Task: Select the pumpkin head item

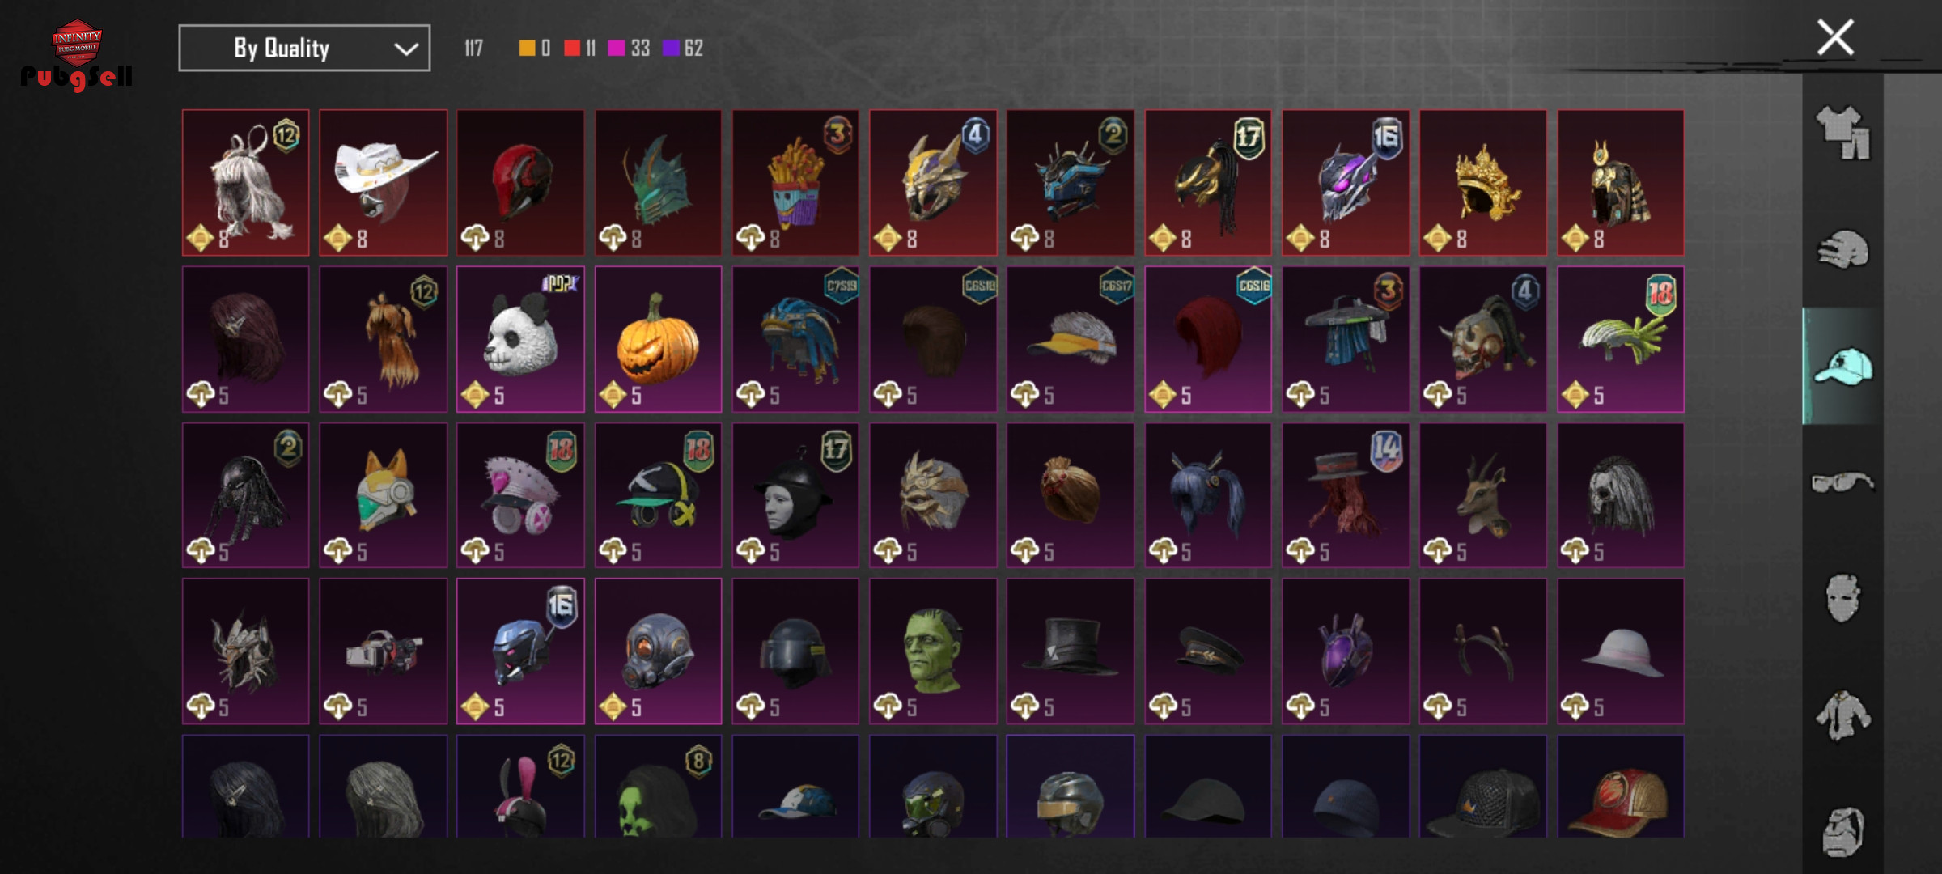Action: coord(658,339)
